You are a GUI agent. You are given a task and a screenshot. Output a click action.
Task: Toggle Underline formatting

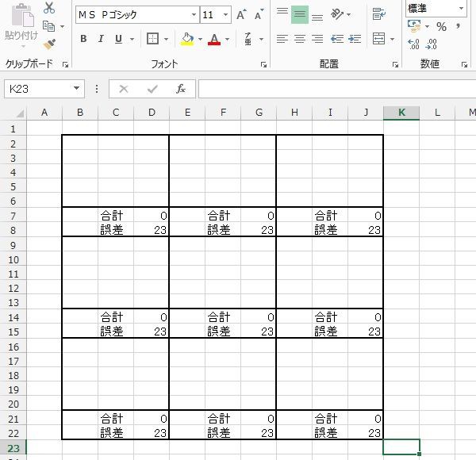point(119,39)
